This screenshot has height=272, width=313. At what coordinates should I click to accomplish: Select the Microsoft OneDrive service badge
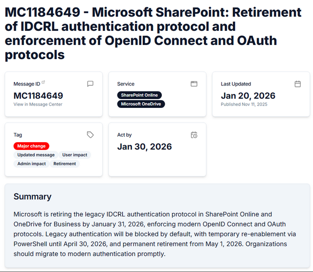pyautogui.click(x=141, y=104)
